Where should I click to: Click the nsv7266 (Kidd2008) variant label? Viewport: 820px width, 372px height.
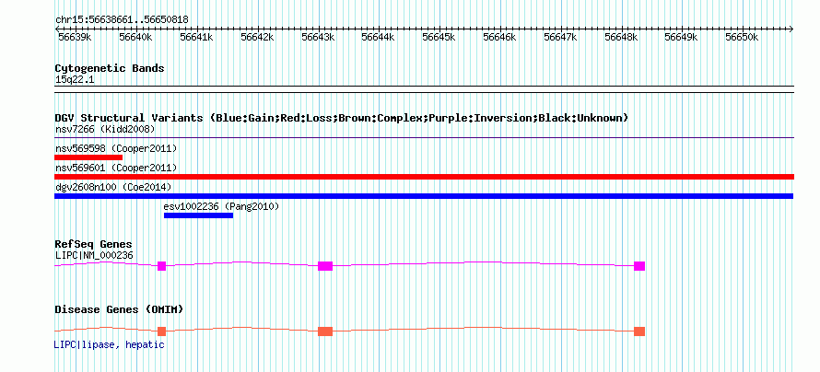pyautogui.click(x=105, y=129)
